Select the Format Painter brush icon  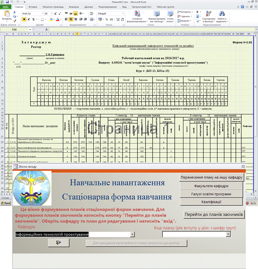pyautogui.click(x=14, y=21)
